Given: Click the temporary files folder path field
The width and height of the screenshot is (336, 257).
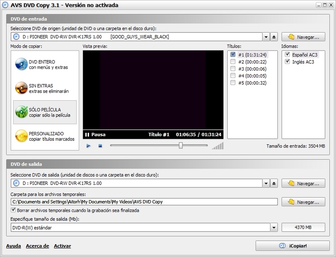Looking at the screenshot, I should (x=144, y=202).
